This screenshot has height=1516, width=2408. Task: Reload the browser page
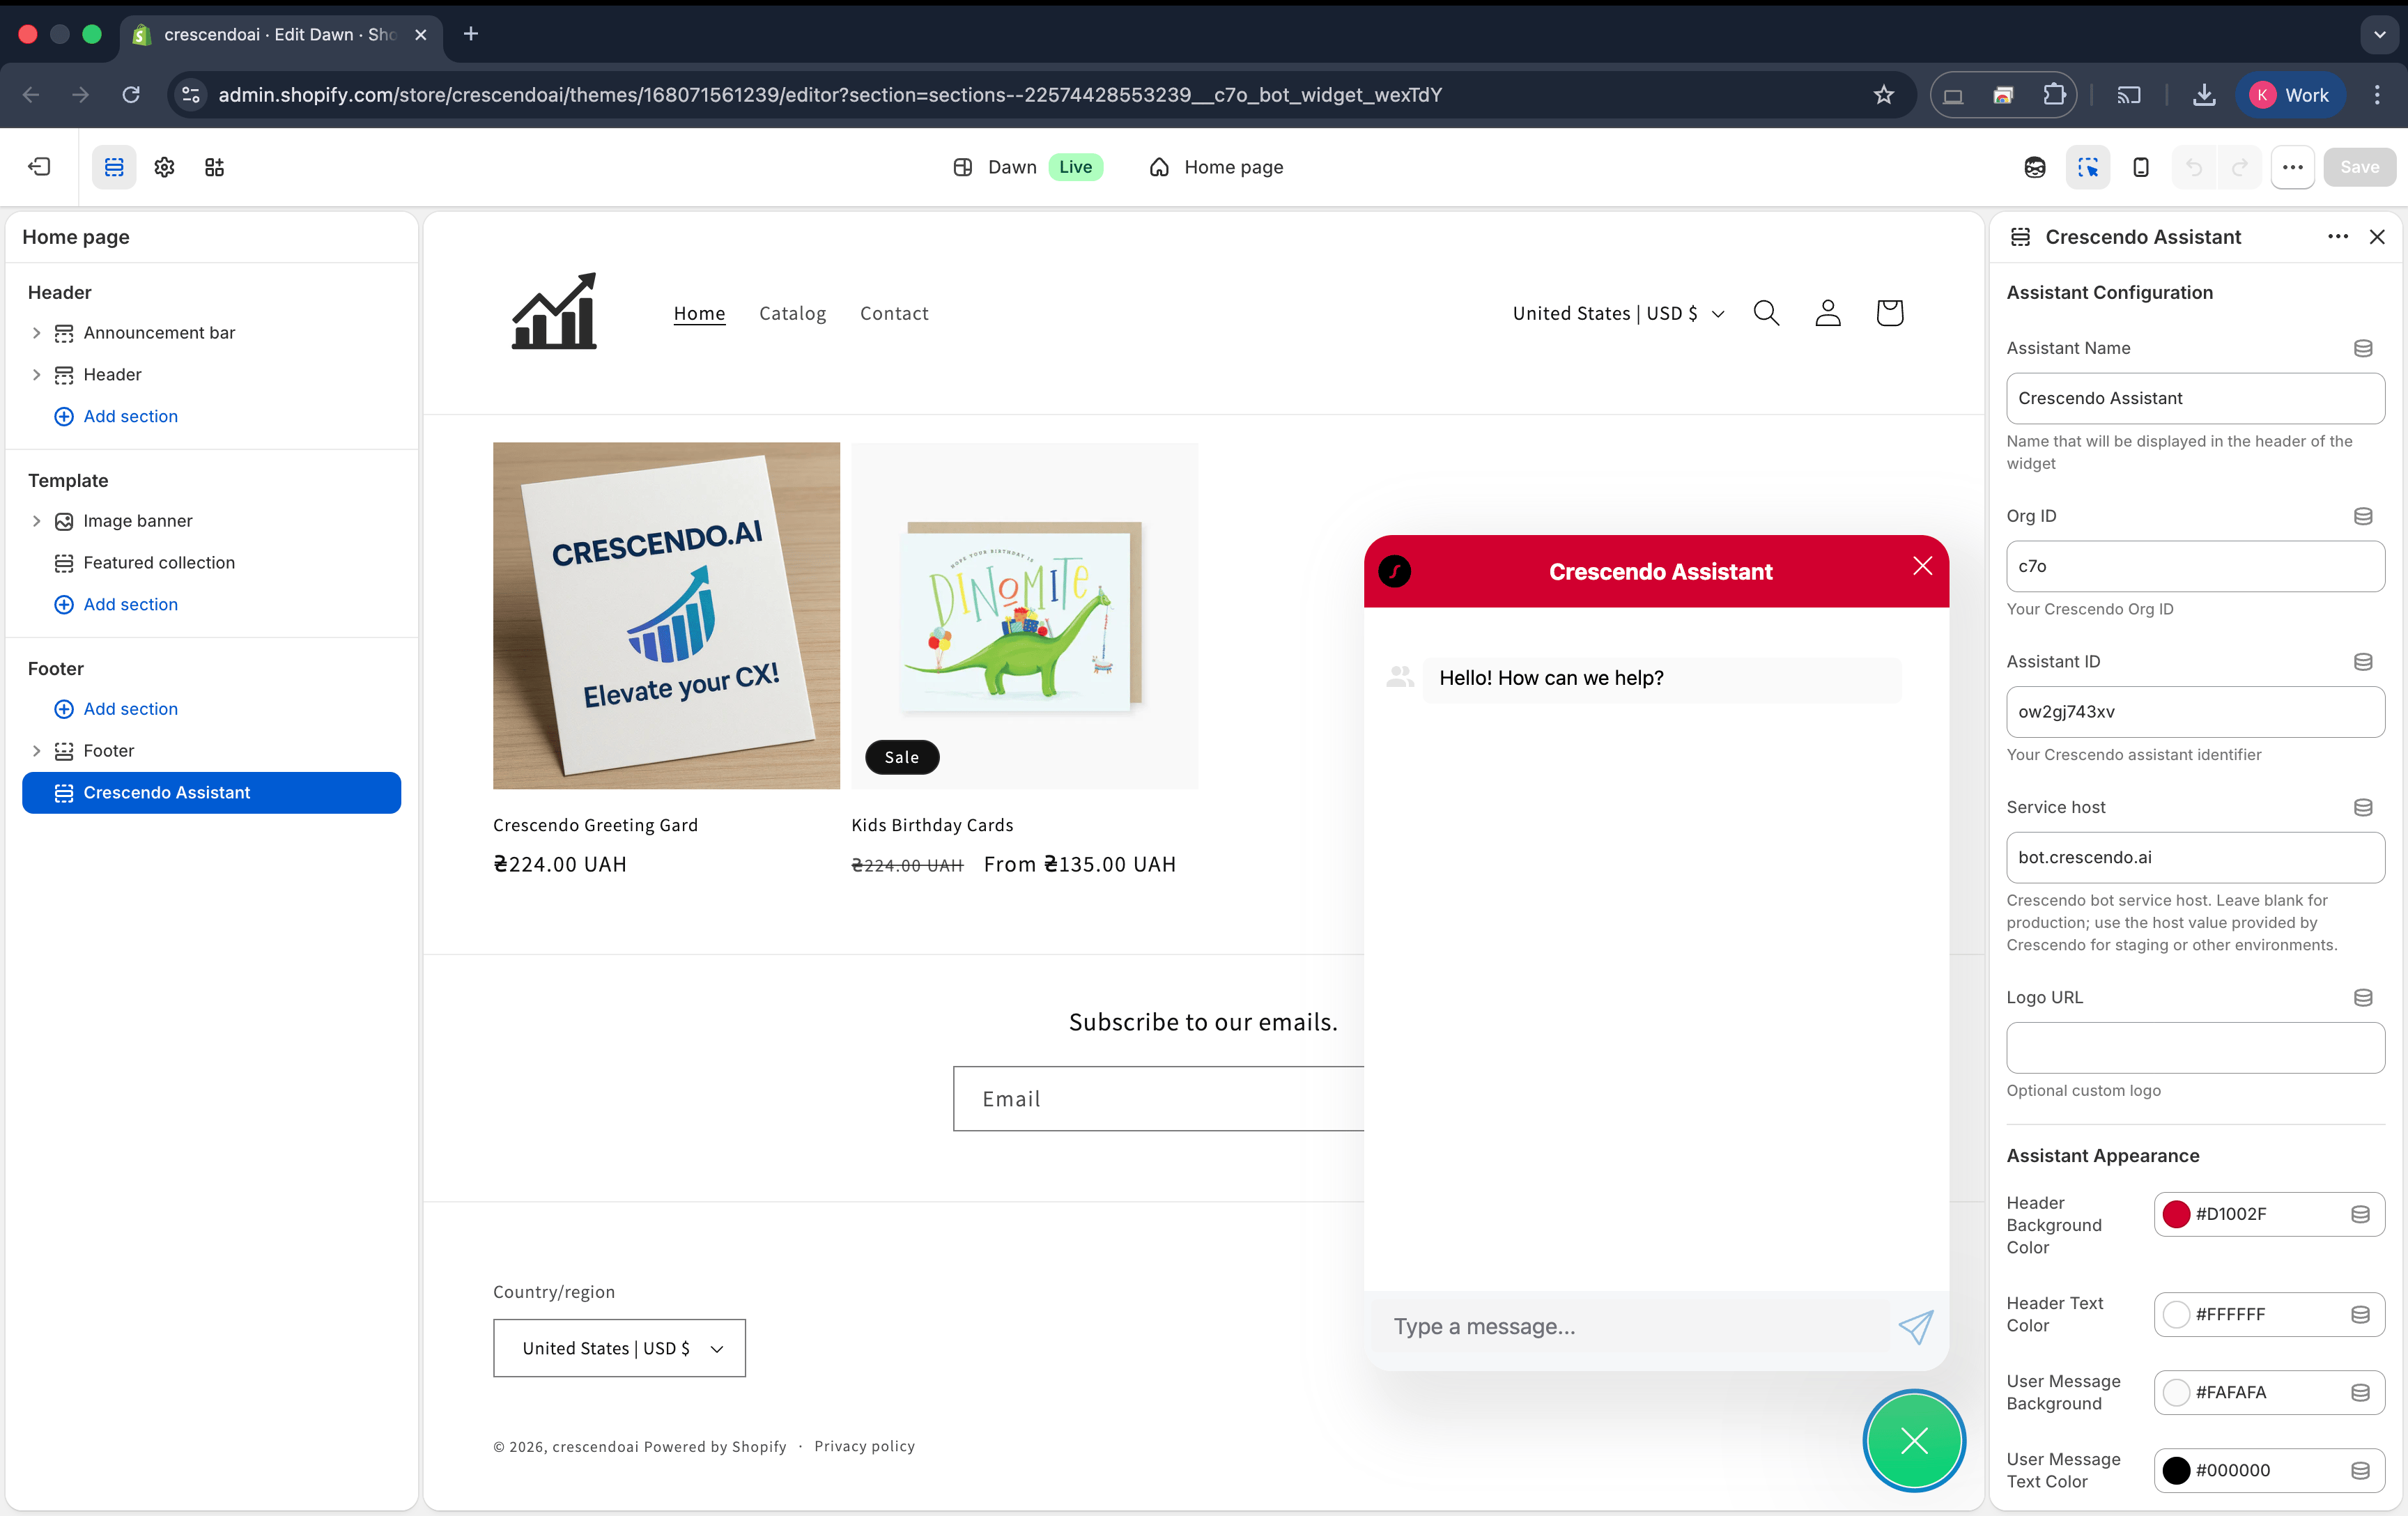tap(131, 95)
